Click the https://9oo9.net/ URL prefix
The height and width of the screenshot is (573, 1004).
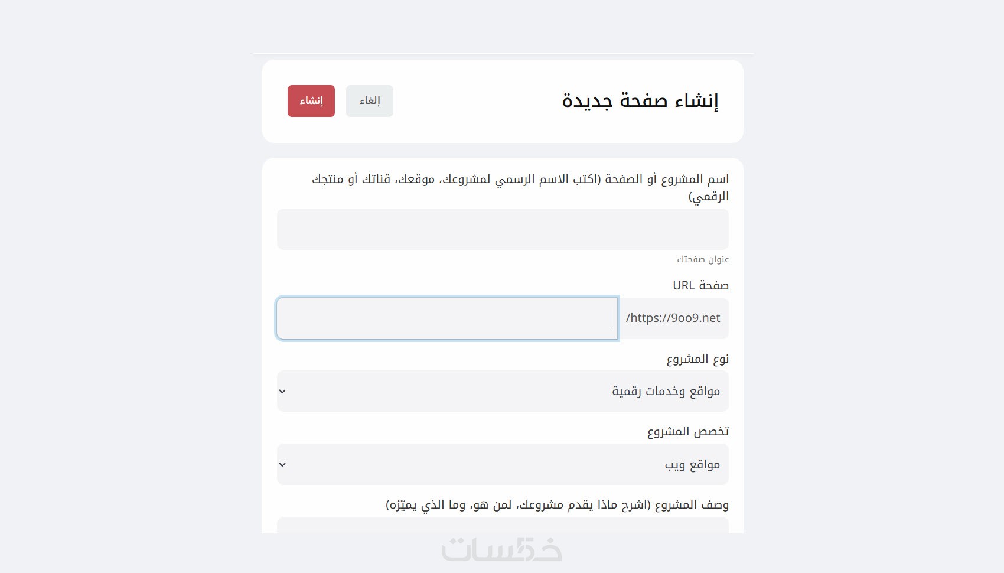pos(673,318)
